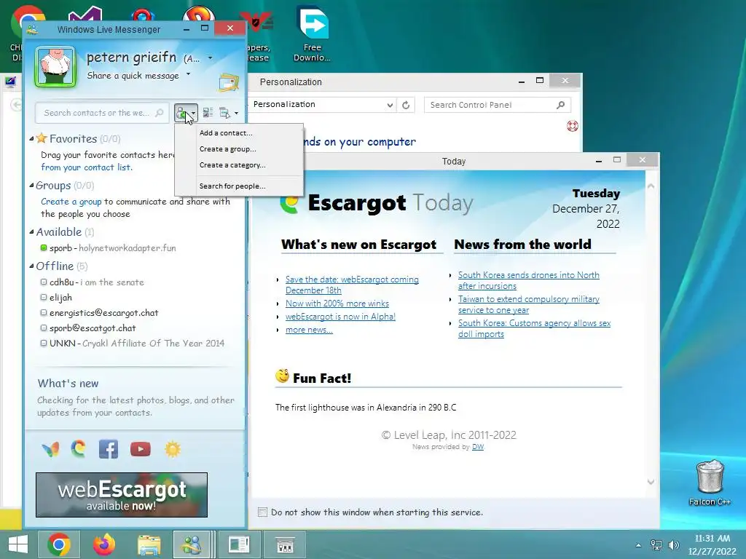
Task: Click the change contact list layout icon
Action: tap(208, 113)
